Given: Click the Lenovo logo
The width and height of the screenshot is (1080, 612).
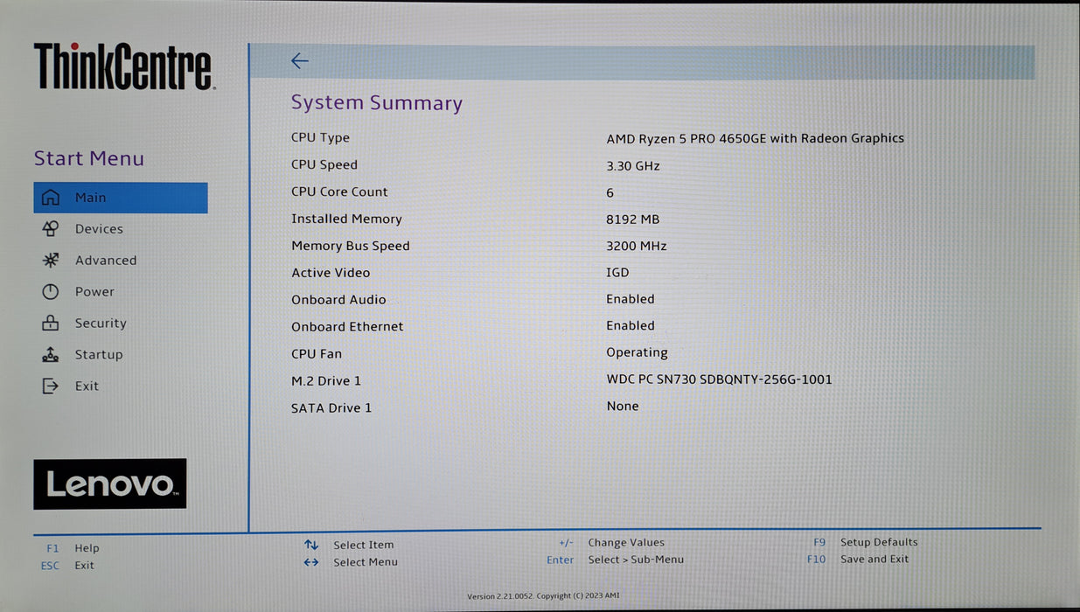Looking at the screenshot, I should coord(110,483).
